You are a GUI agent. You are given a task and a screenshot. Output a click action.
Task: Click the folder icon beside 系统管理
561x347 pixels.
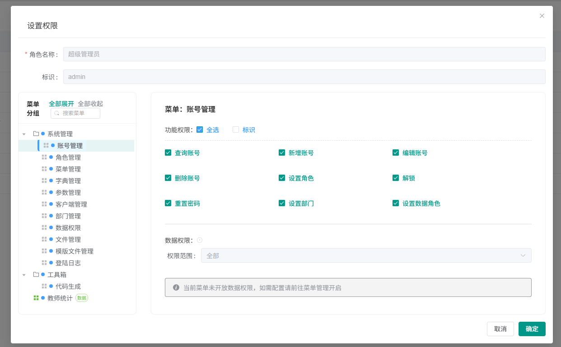[x=36, y=134]
